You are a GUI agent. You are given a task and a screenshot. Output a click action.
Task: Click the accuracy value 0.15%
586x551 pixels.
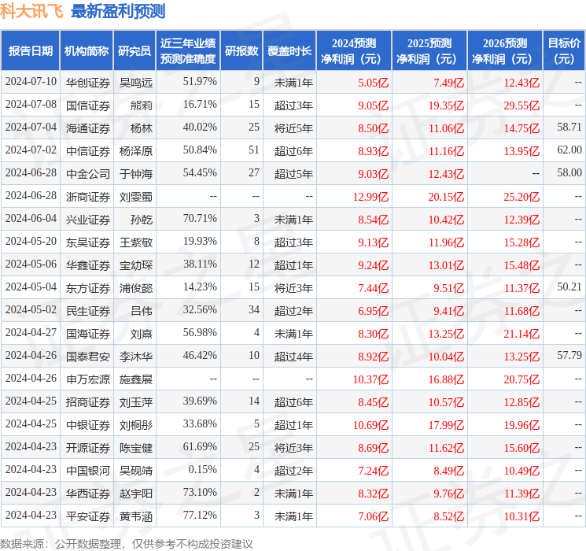[x=203, y=469]
